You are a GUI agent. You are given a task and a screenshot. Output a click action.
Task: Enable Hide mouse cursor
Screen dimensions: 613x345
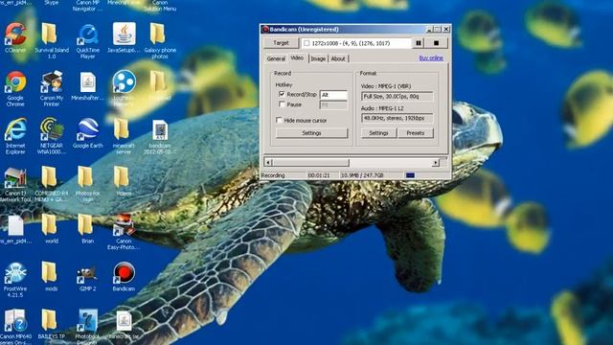279,120
